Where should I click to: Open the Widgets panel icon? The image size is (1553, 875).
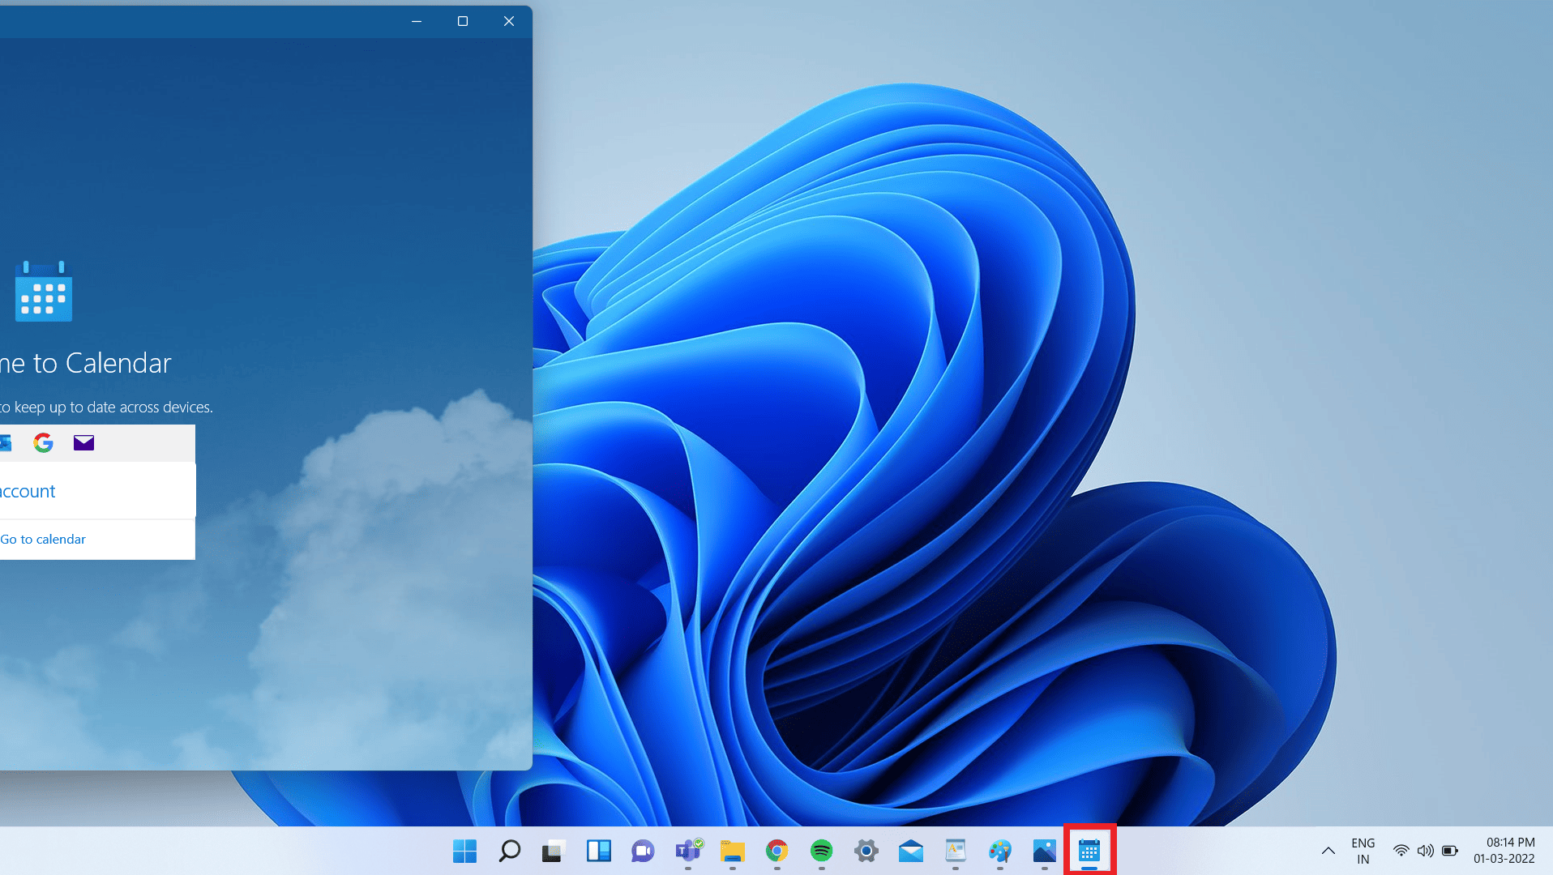(x=598, y=851)
